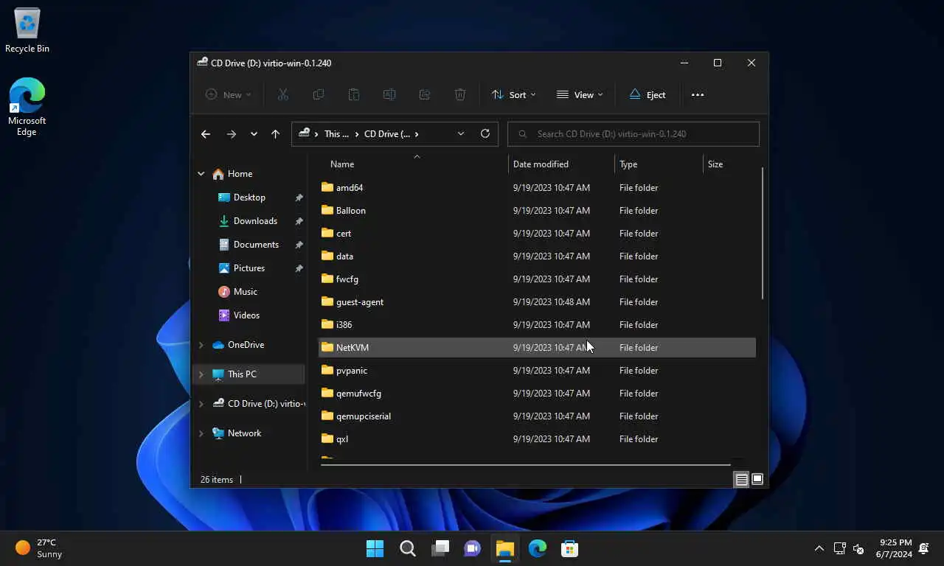
Task: Click the horizontal scrollbar of file list
Action: (x=525, y=464)
